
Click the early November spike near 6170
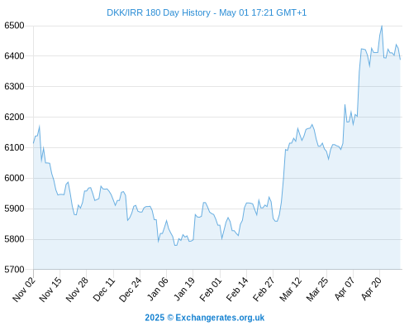pos(40,127)
